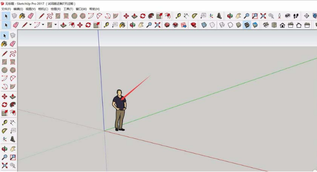Enable Wireframe face style
This screenshot has height=172, width=317.
click(x=222, y=25)
